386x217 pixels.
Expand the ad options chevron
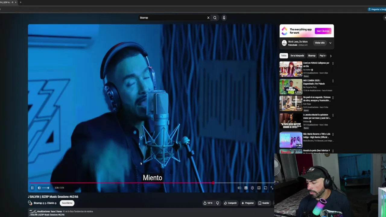point(330,43)
